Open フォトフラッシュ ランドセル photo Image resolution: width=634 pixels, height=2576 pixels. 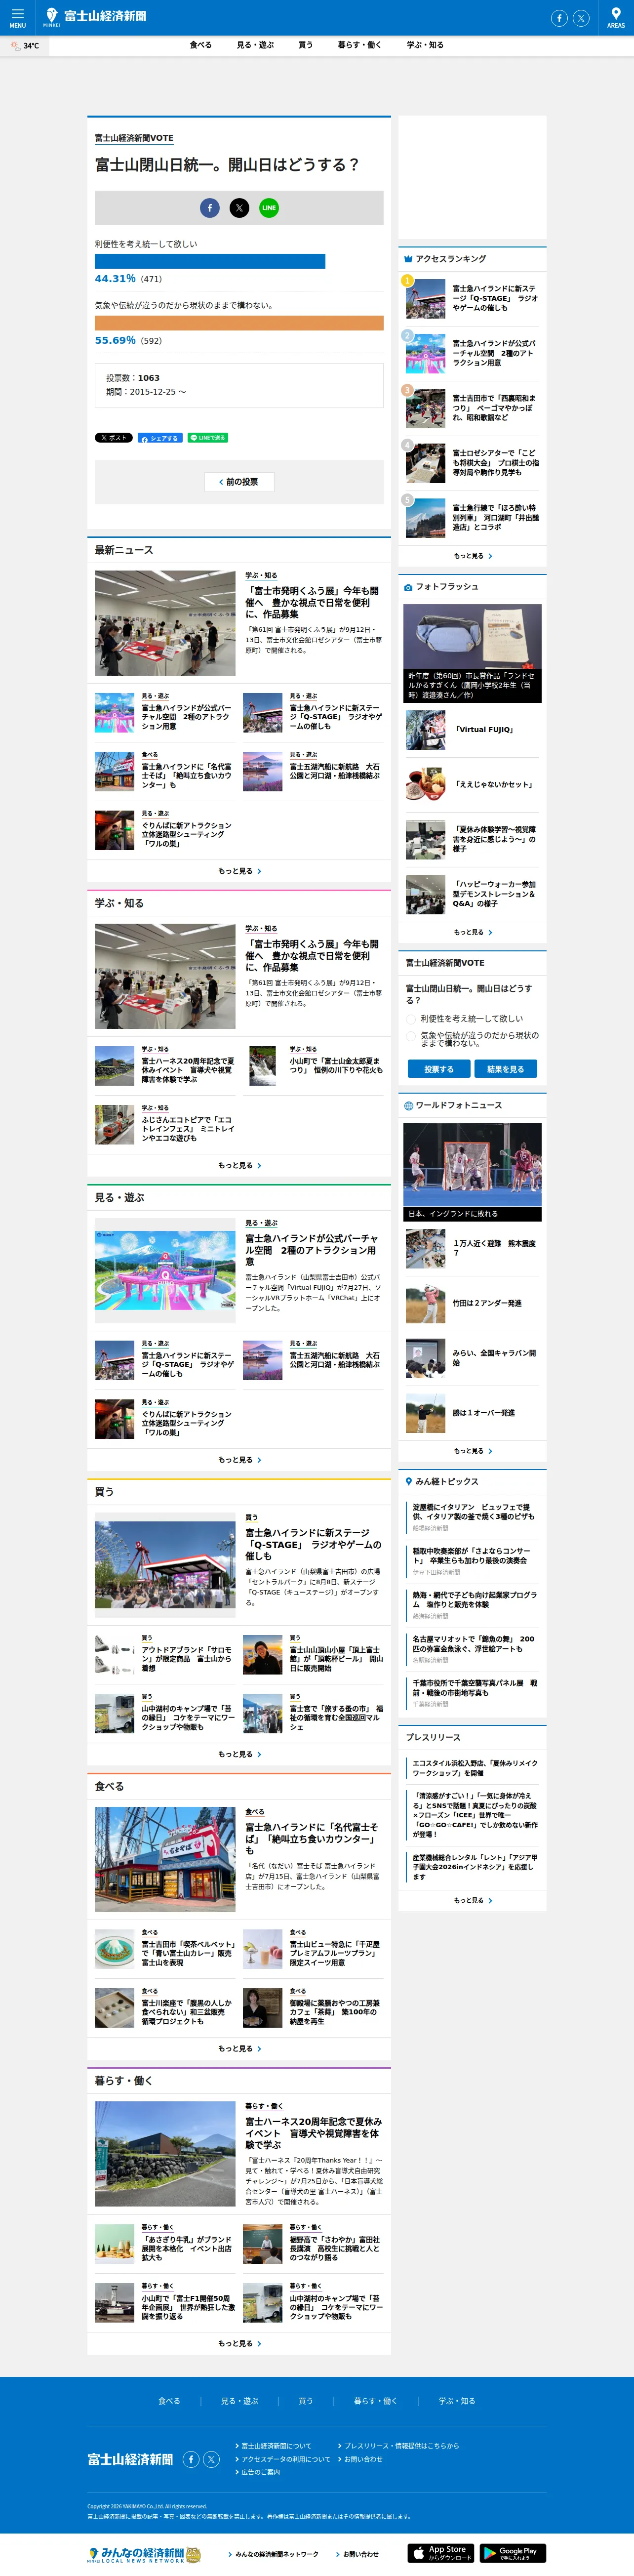tap(473, 652)
